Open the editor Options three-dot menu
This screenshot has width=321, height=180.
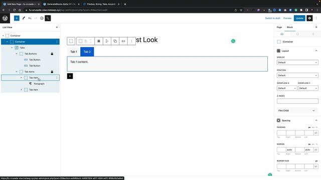click(316, 18)
